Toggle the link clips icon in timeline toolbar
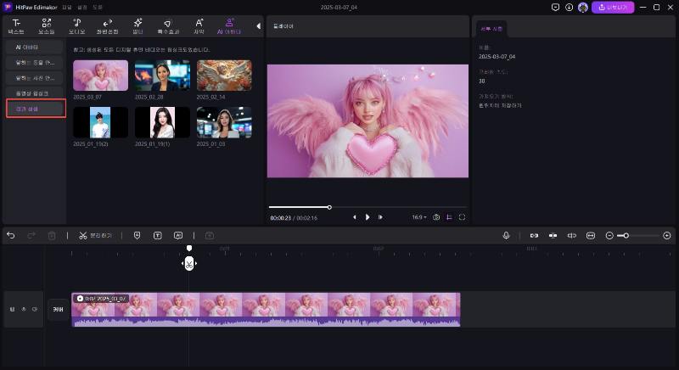 coord(534,235)
